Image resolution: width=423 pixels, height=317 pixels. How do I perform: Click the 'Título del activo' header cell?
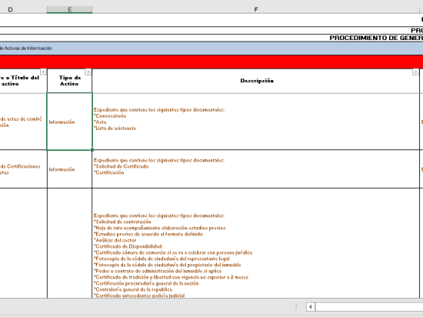[23, 81]
